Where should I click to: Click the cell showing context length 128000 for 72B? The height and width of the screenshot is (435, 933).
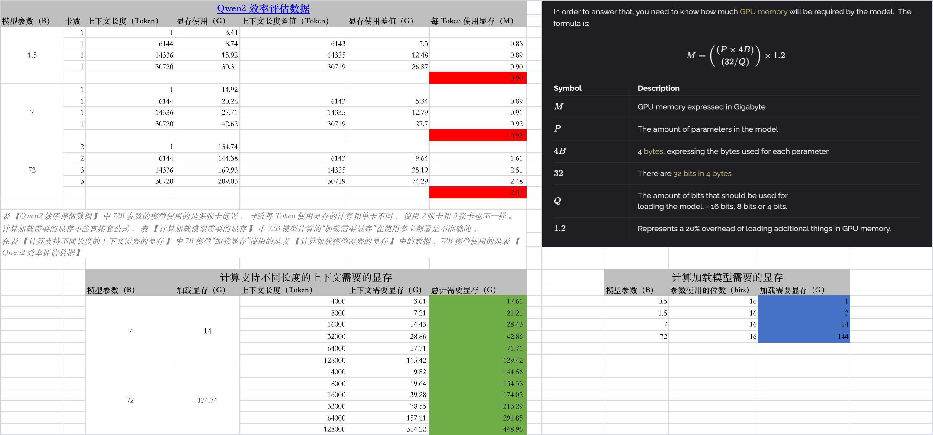point(293,429)
